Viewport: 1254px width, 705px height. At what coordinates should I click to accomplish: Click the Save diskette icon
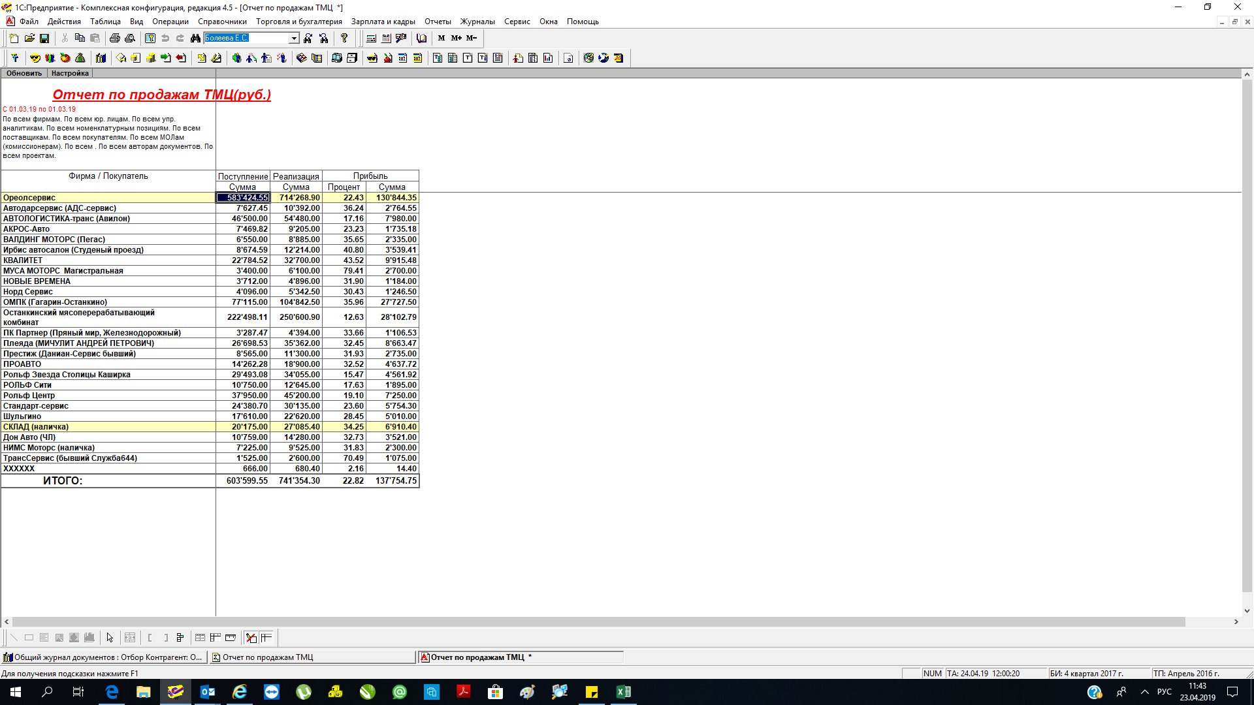click(x=44, y=39)
